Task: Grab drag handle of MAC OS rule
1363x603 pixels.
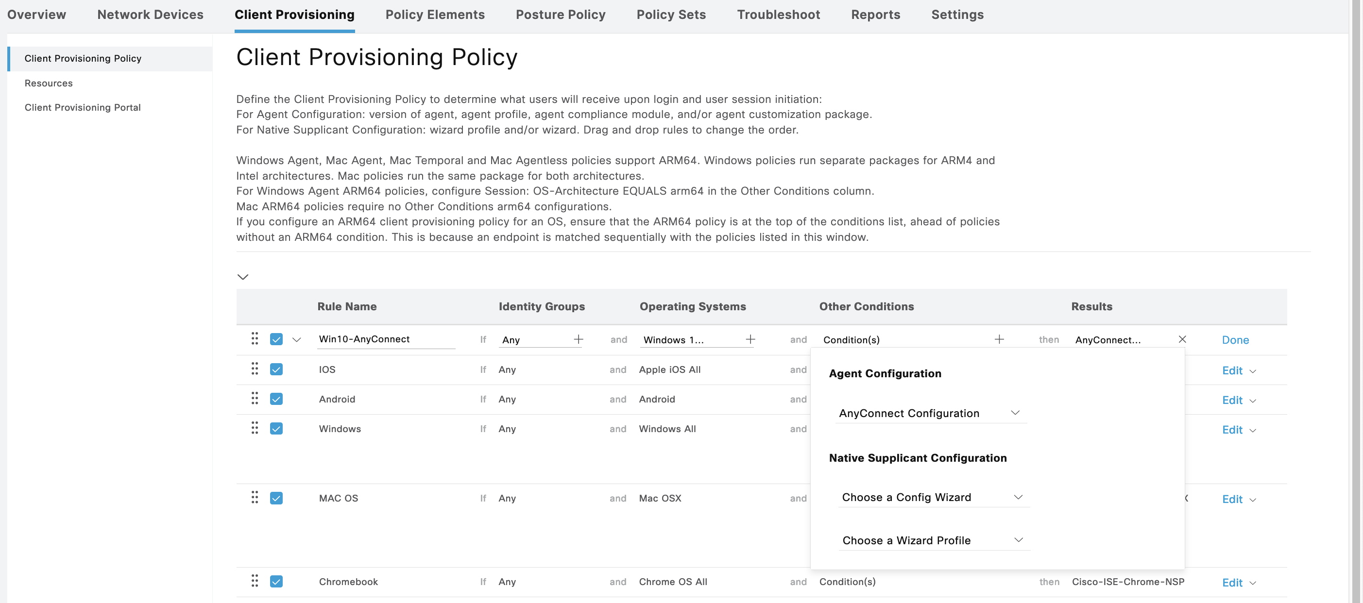Action: click(255, 497)
